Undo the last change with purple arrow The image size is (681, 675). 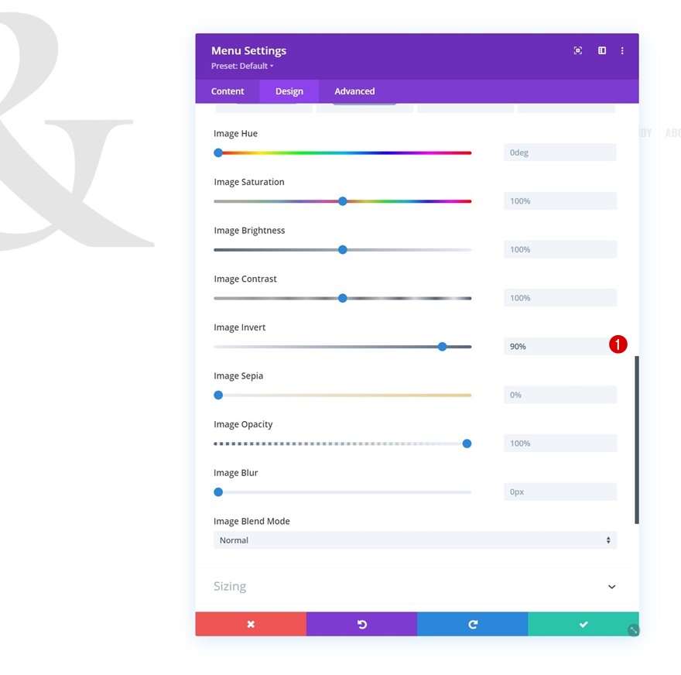tap(362, 624)
